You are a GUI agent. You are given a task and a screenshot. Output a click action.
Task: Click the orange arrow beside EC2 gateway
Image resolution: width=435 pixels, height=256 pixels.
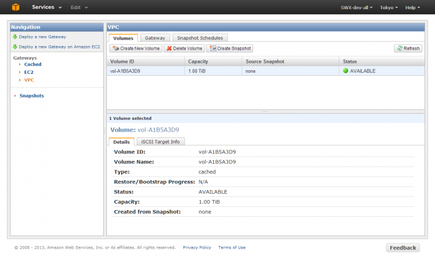[20, 72]
